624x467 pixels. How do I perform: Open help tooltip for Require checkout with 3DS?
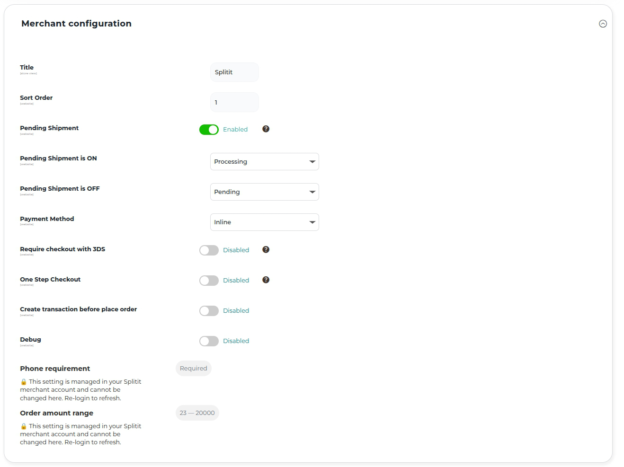[266, 249]
